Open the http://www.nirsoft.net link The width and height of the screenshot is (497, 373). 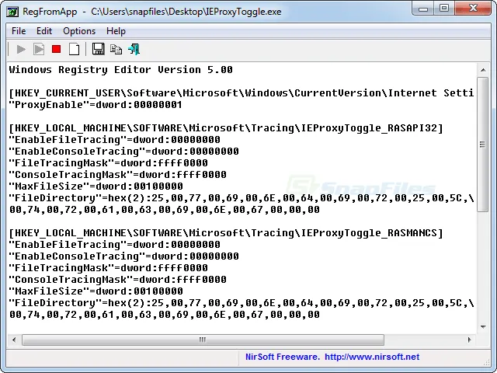point(372,357)
